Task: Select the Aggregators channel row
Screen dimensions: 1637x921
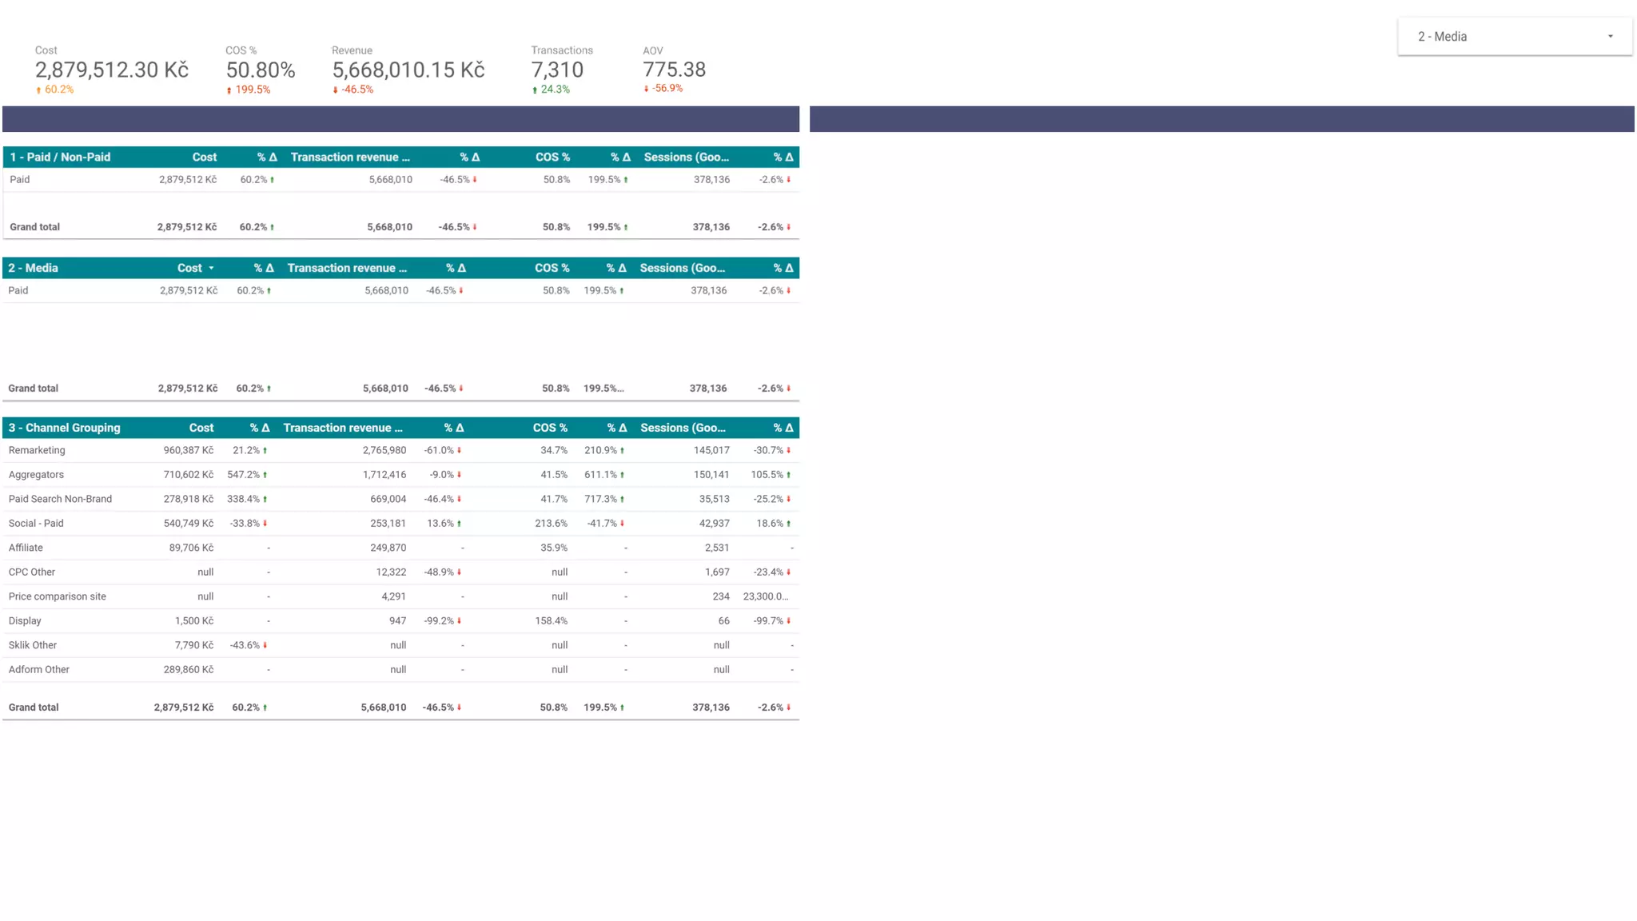Action: (36, 475)
